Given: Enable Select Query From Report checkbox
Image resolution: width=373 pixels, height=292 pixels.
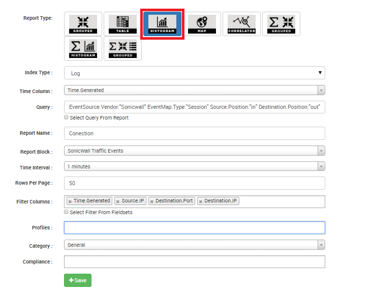Looking at the screenshot, I should (66, 117).
